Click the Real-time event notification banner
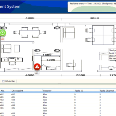This screenshot has height=116, width=116. coord(92,7)
